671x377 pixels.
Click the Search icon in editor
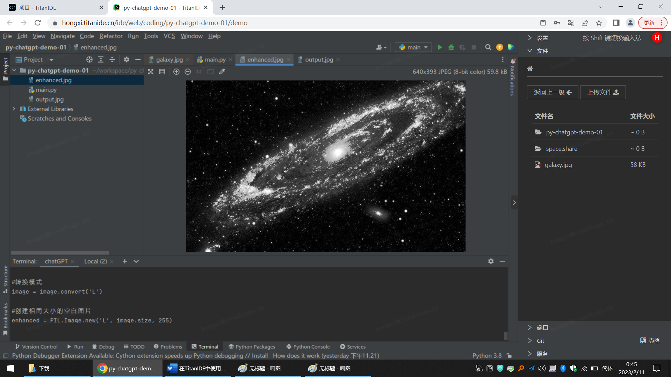click(488, 46)
